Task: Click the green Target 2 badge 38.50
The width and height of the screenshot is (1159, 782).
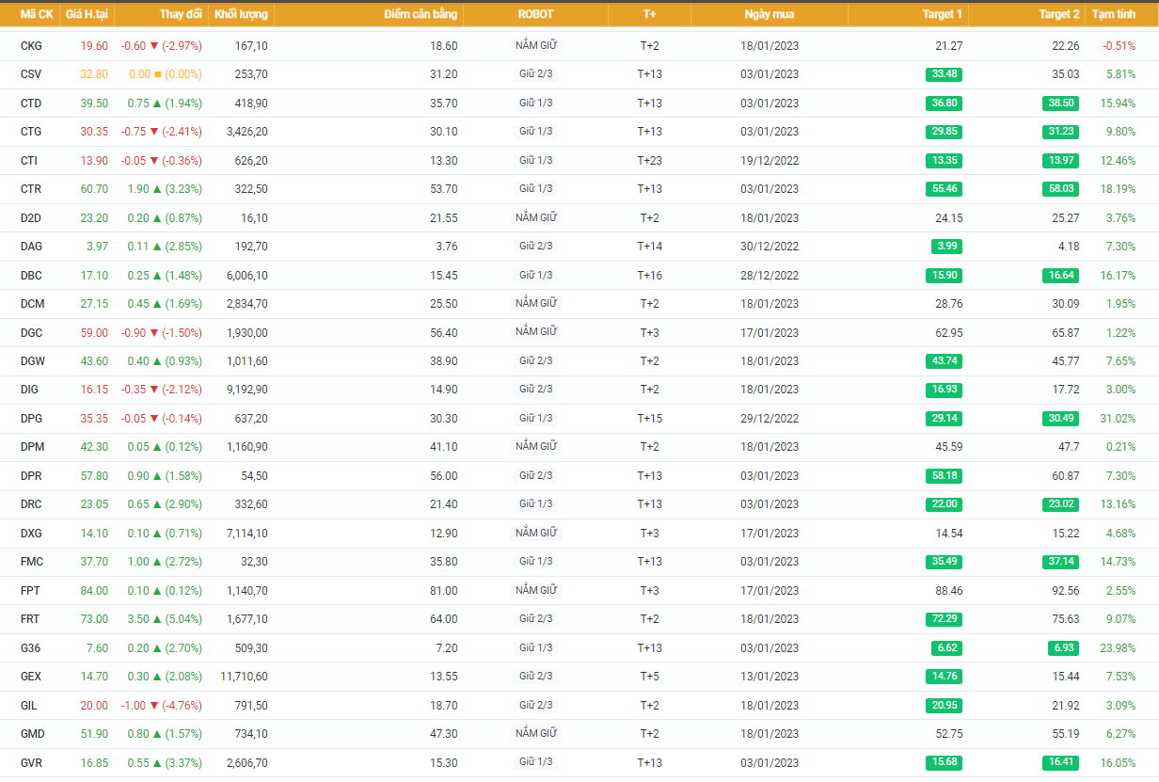Action: coord(1060,104)
